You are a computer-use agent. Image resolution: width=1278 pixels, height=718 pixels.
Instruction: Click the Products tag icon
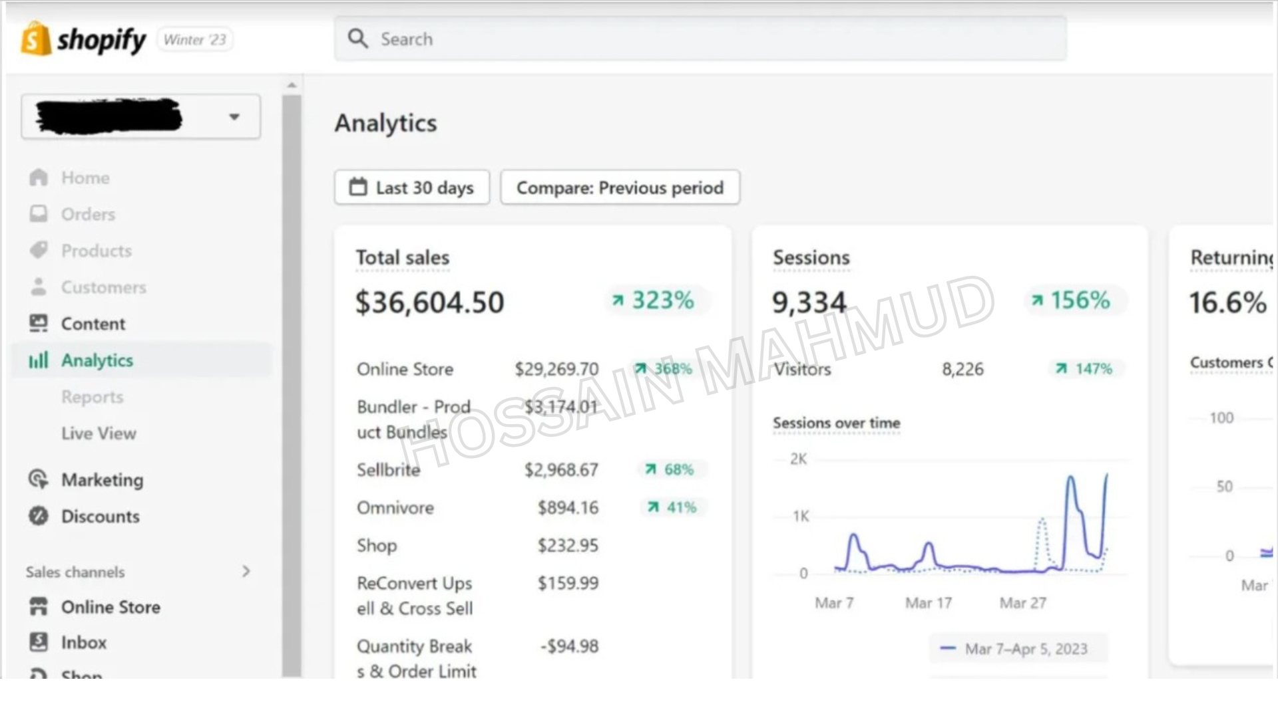(x=39, y=250)
